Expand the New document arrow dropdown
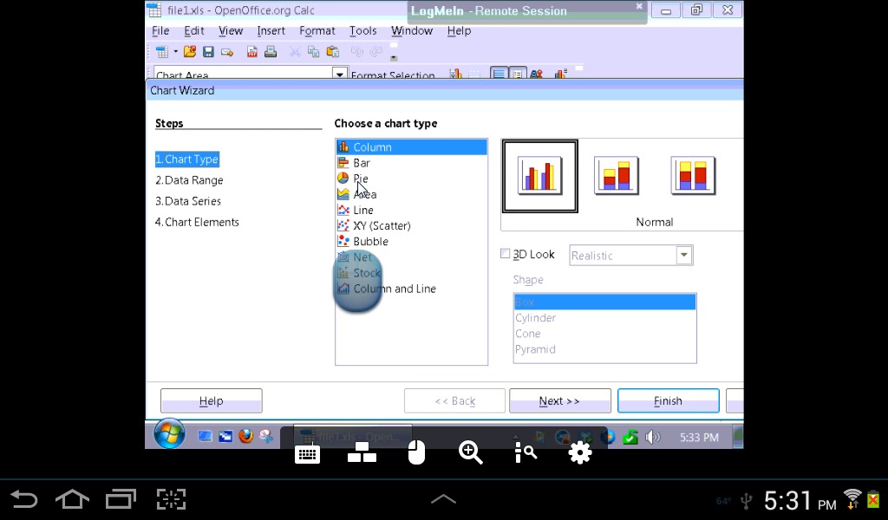The width and height of the screenshot is (888, 520). point(175,52)
